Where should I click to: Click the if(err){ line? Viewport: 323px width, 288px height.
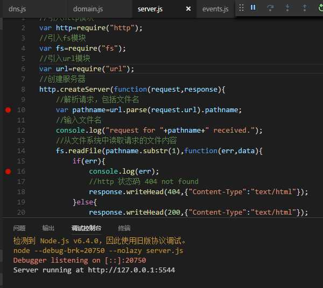tap(89, 161)
